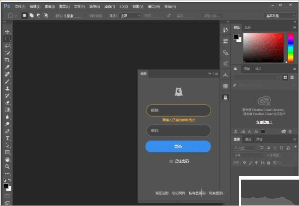Check the 记住密码 remember password box
The image size is (299, 206).
tap(171, 161)
